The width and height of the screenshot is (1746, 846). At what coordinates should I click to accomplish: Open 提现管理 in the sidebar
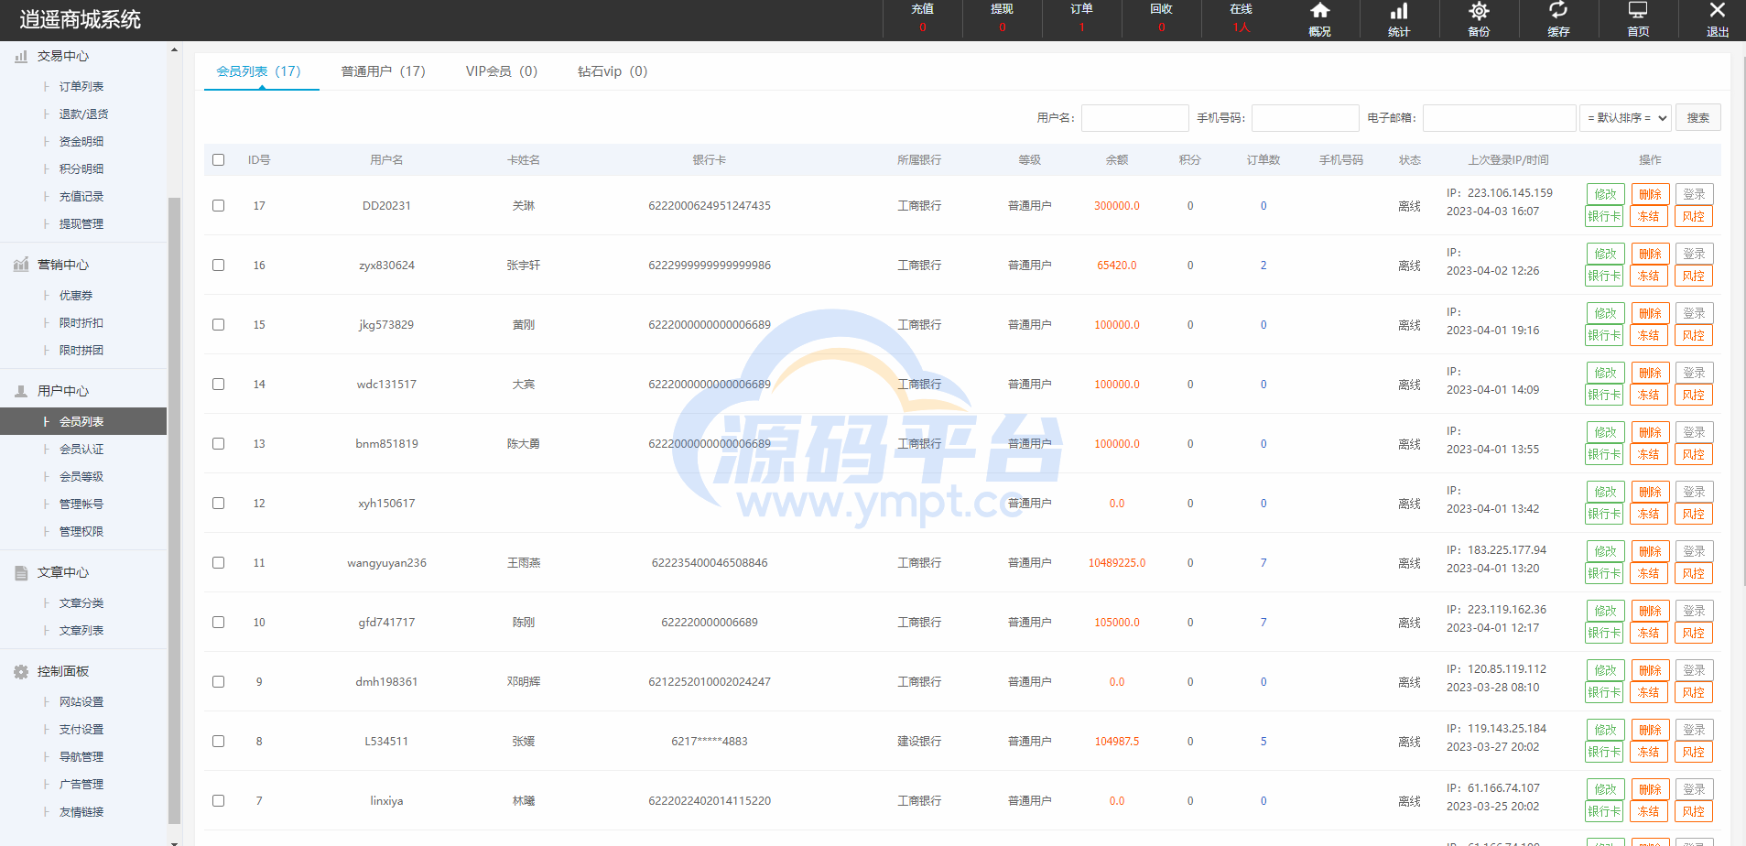(81, 223)
